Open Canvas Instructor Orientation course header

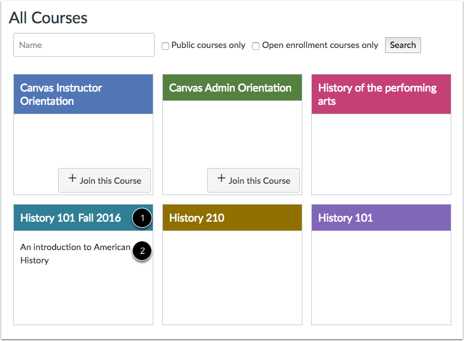tap(61, 94)
